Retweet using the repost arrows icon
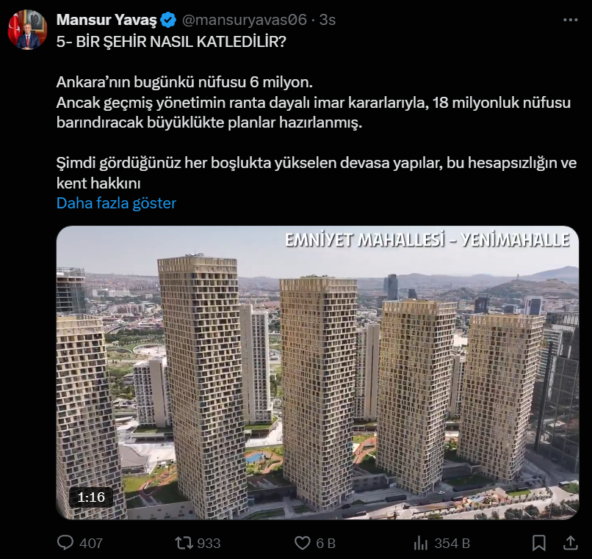This screenshot has width=592, height=559. pos(184,543)
